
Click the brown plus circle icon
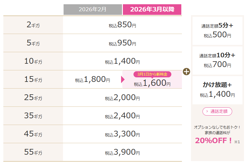[186, 72]
